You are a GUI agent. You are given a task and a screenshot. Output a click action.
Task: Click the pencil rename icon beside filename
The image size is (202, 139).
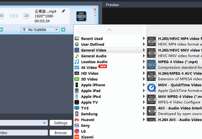click(64, 11)
